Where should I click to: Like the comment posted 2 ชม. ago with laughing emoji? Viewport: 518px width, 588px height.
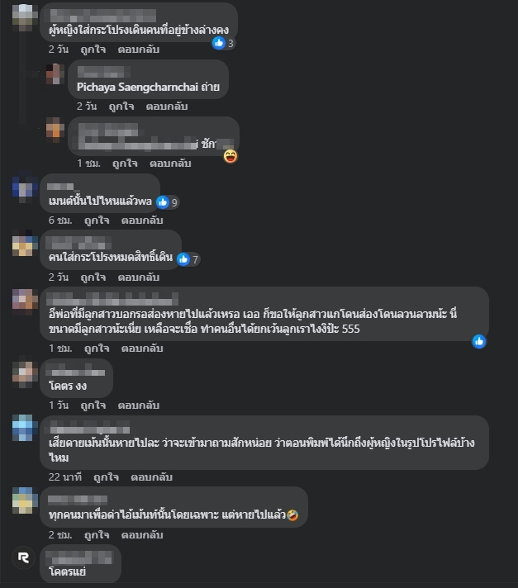point(97,535)
